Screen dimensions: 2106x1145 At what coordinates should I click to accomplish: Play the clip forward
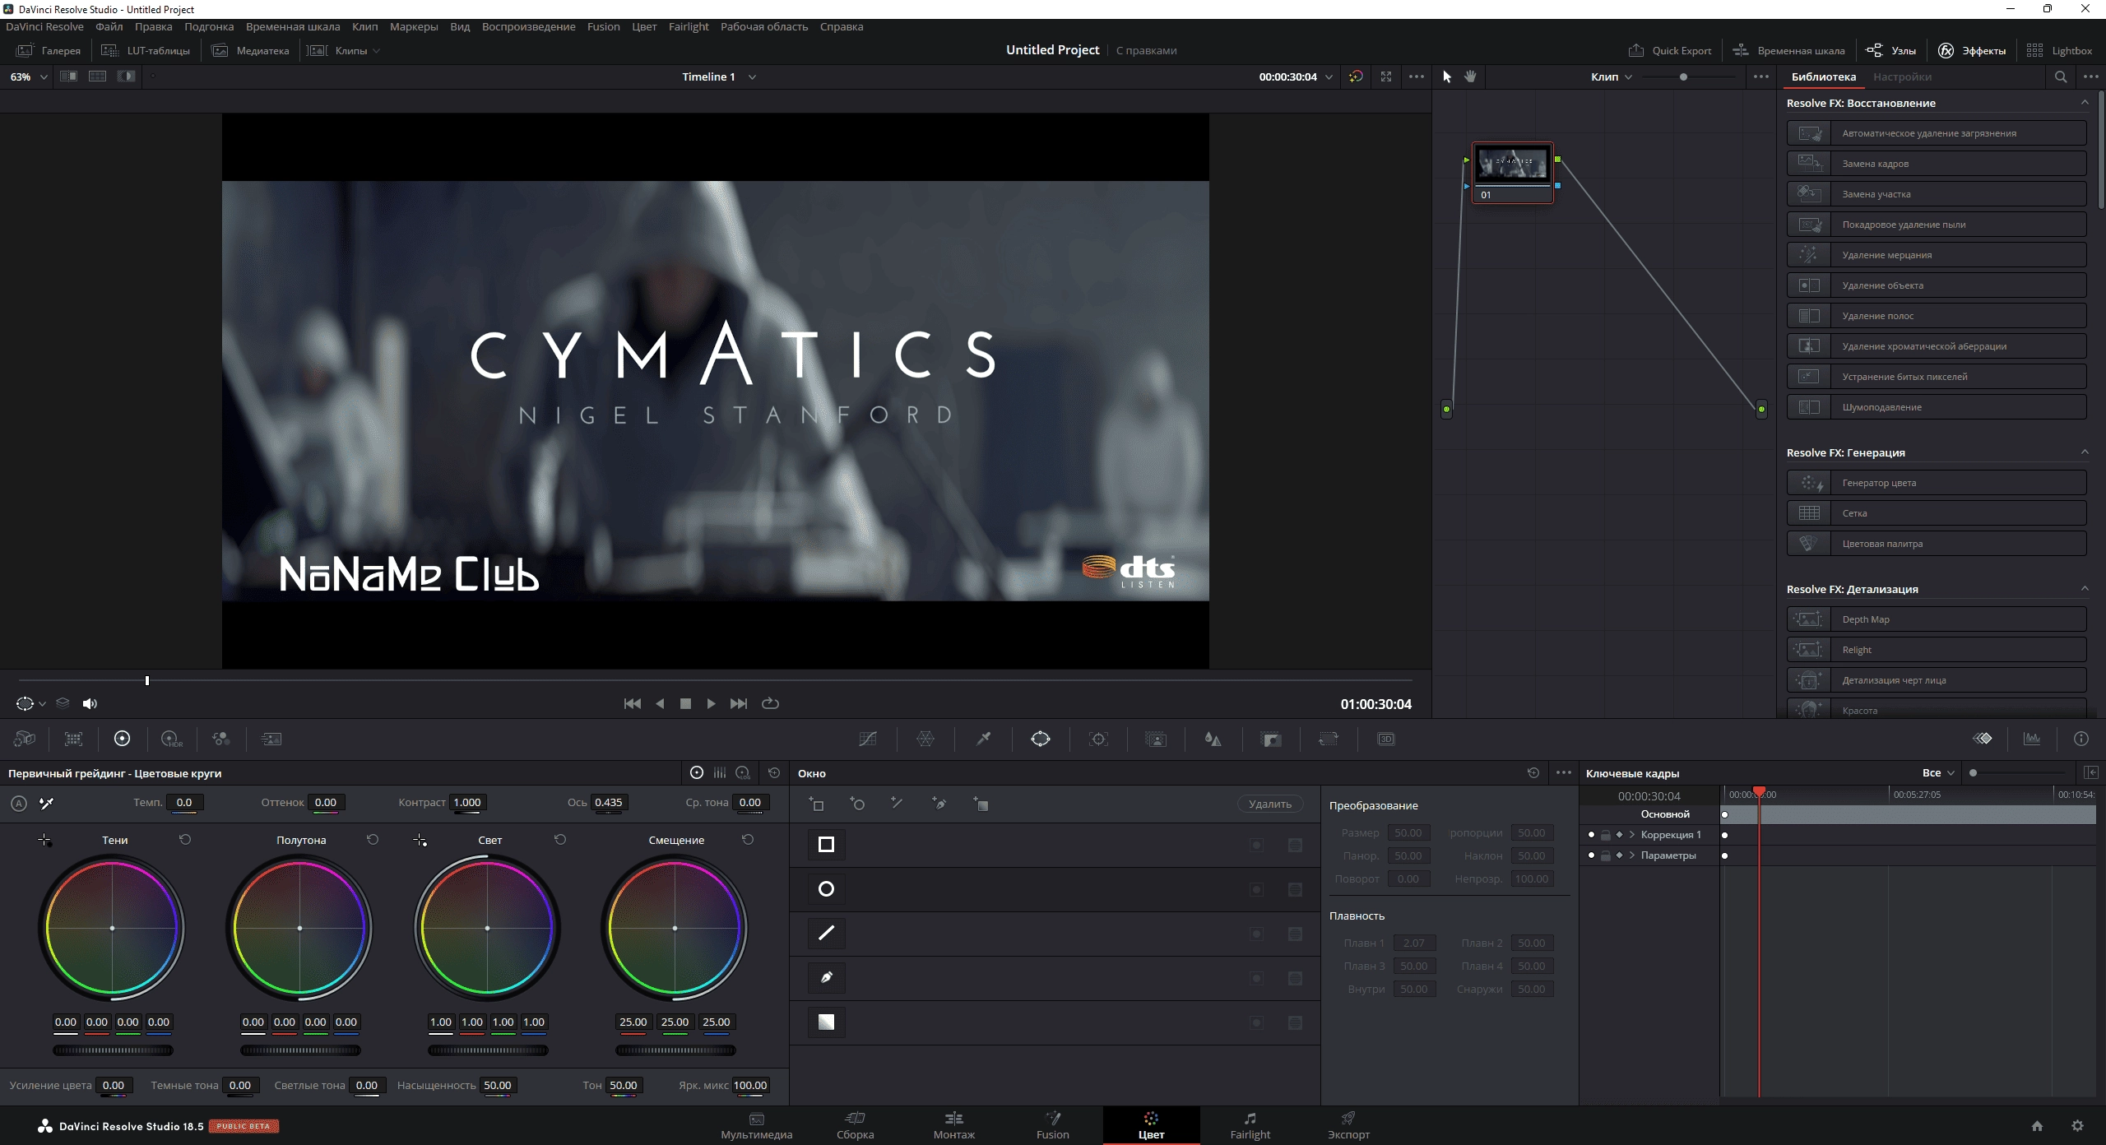(x=711, y=703)
